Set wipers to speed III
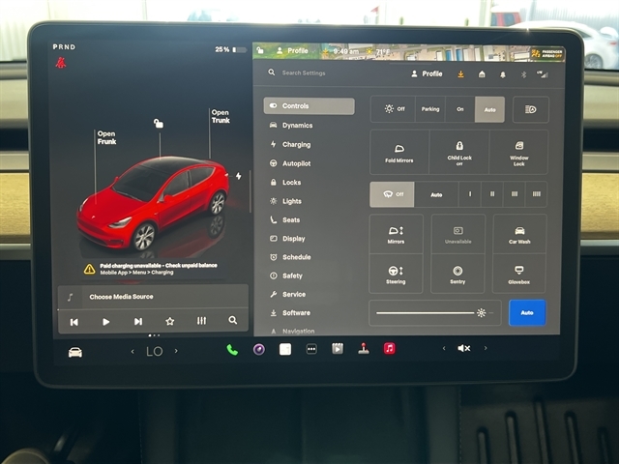This screenshot has width=619, height=464. (x=515, y=194)
